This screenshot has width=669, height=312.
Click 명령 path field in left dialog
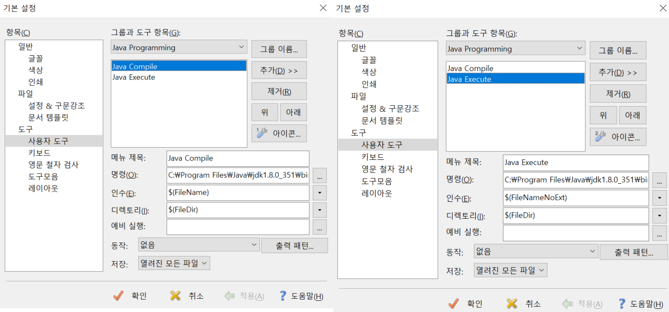(x=238, y=175)
